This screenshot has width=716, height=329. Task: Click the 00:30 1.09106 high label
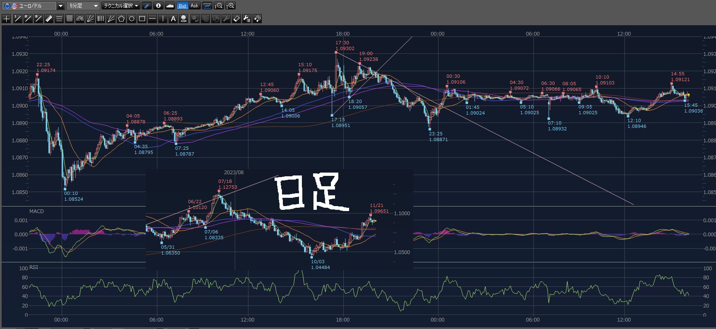[456, 79]
